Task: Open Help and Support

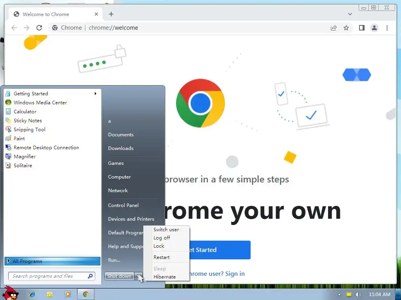Action: tap(125, 246)
